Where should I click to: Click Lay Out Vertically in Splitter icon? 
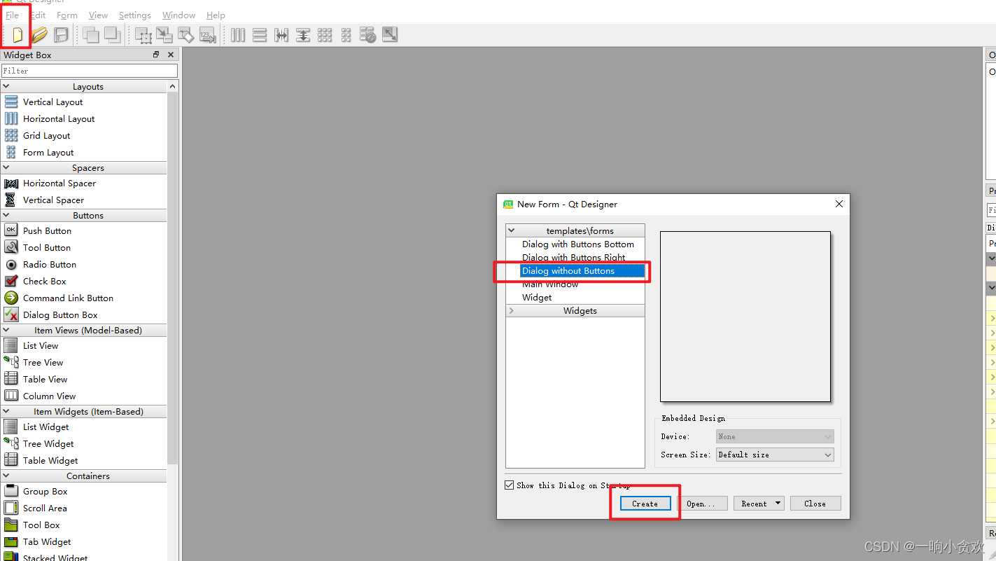303,34
